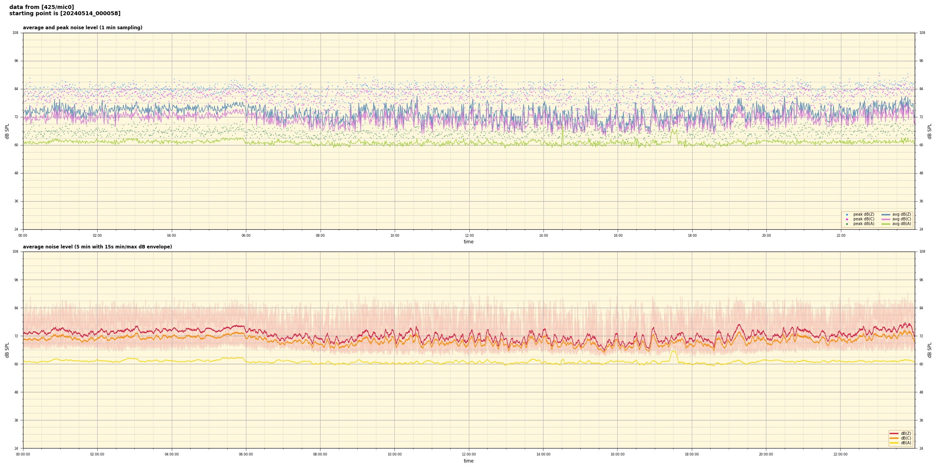Click the 22:00 tick label on top chart
Image resolution: width=937 pixels, height=468 pixels.
[841, 236]
